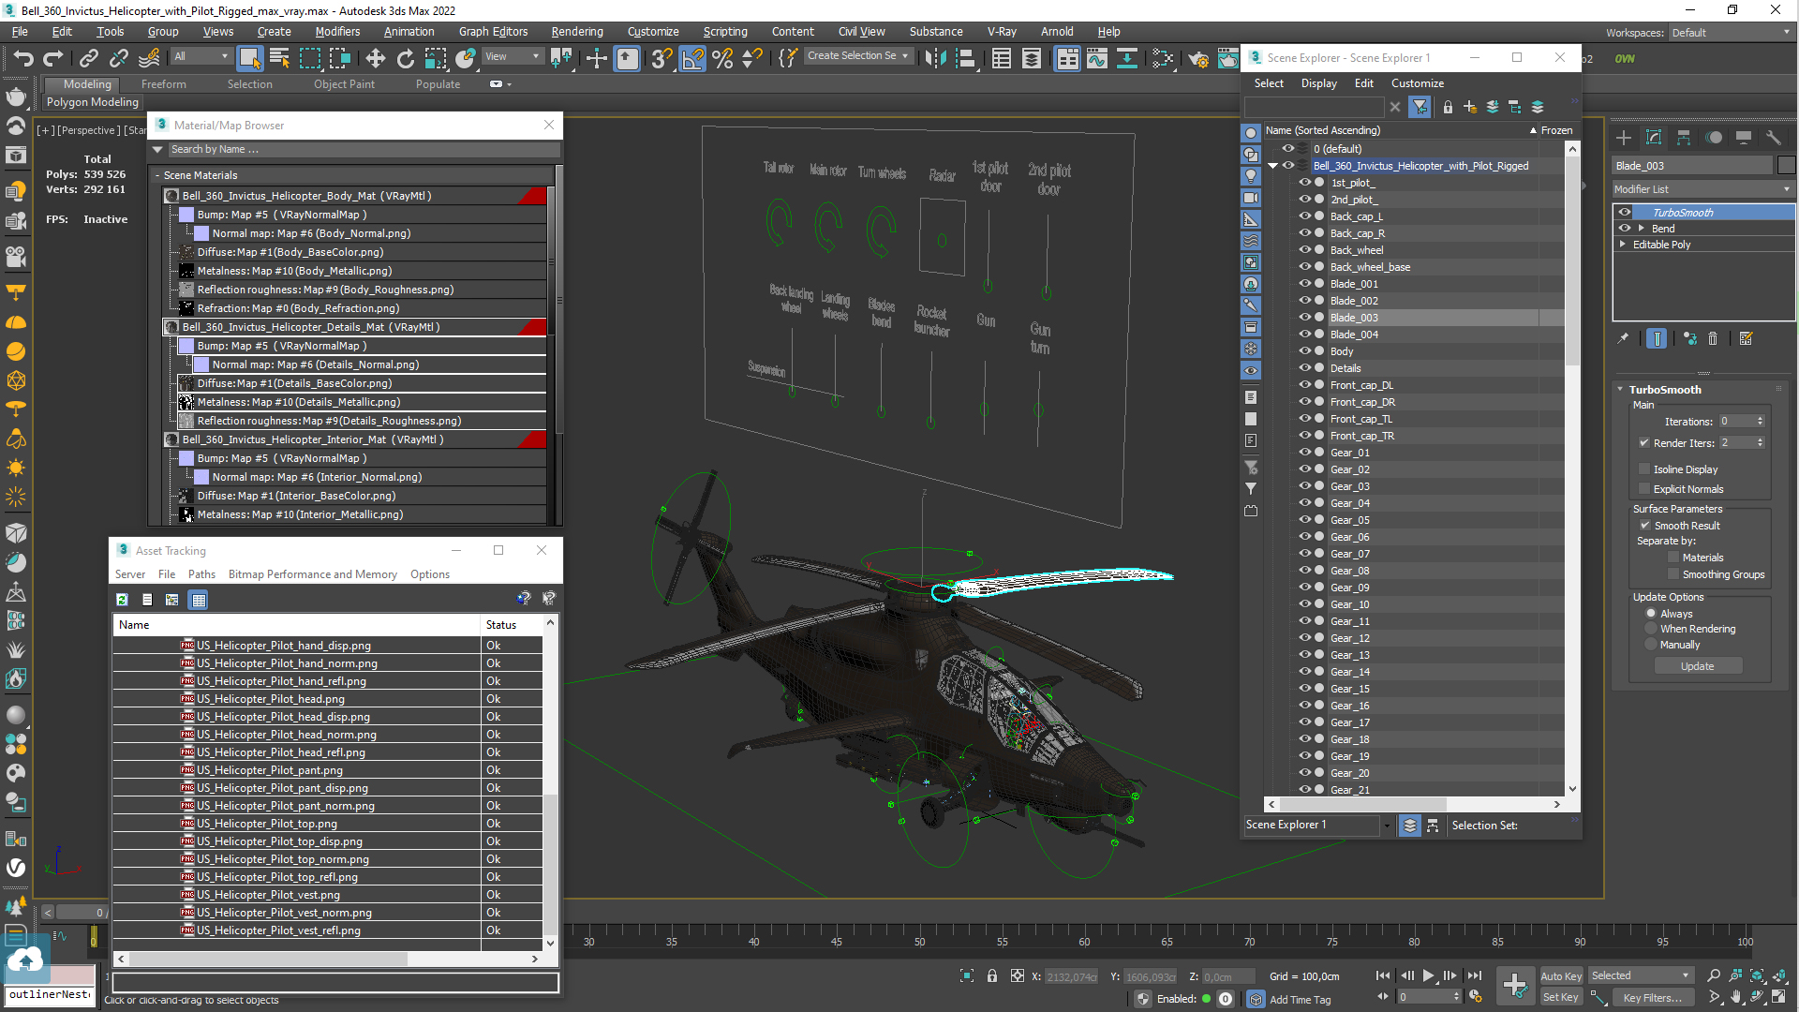Remove modifier with the trash icon
Image resolution: width=1799 pixels, height=1012 pixels.
pyautogui.click(x=1713, y=339)
